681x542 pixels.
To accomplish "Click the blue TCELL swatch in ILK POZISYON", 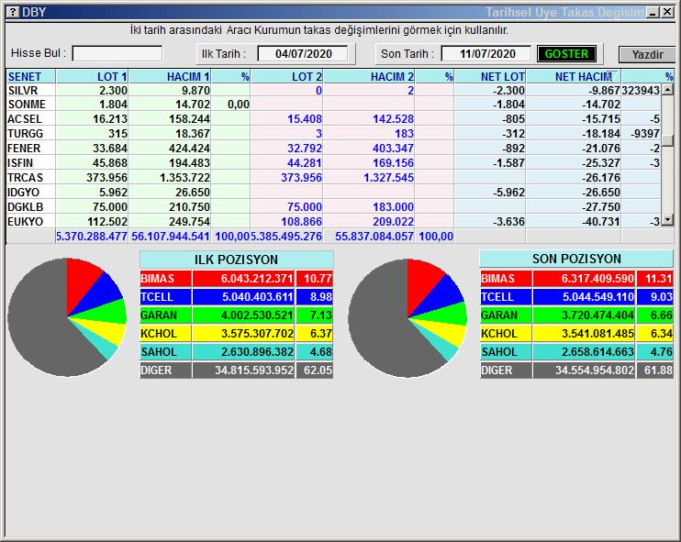I will 165,297.
